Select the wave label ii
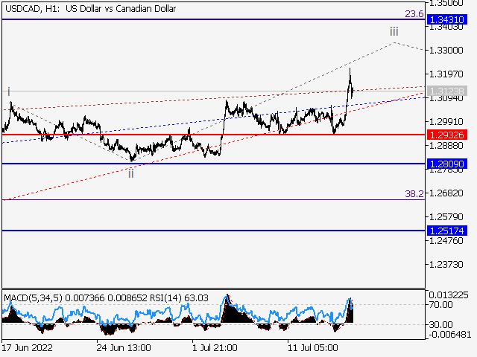The height and width of the screenshot is (357, 477). point(131,173)
